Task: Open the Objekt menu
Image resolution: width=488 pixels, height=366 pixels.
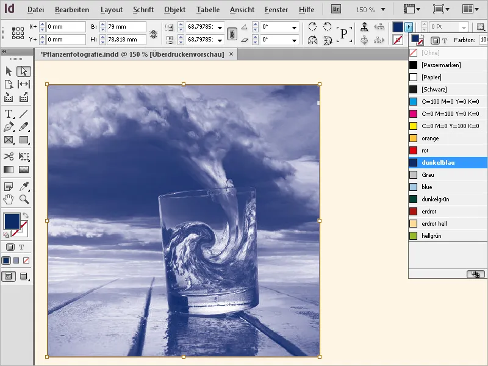Action: (174, 10)
